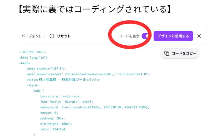This screenshot has width=208, height=139.
Task: Toggle the コードを表示 switch off
Action: pos(145,36)
